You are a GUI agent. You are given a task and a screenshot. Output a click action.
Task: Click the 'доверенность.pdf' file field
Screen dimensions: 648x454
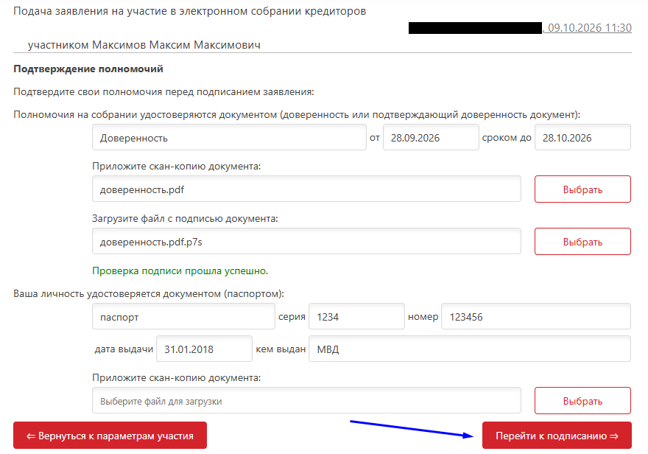point(306,189)
